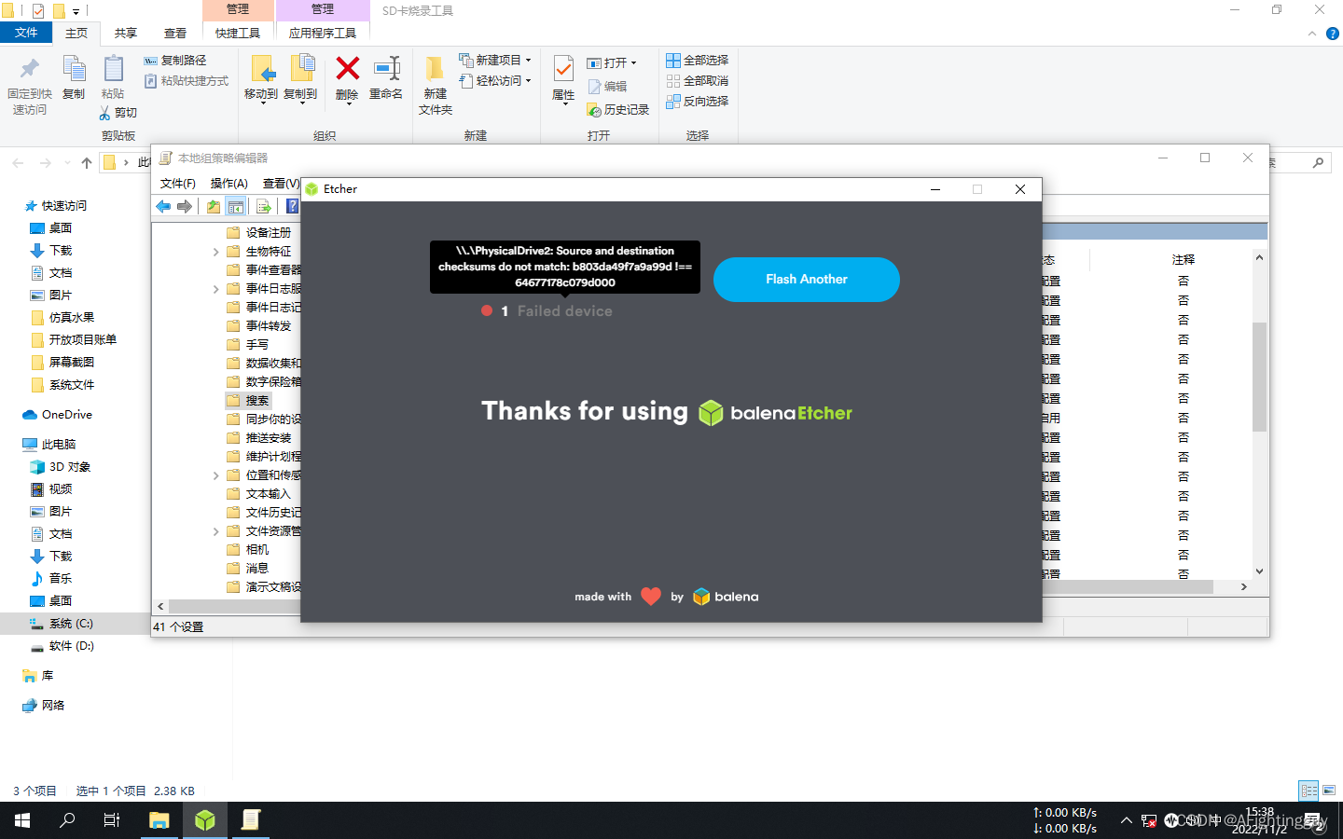Select the 搜索 folder in policy tree
1343x839 pixels.
(248, 401)
